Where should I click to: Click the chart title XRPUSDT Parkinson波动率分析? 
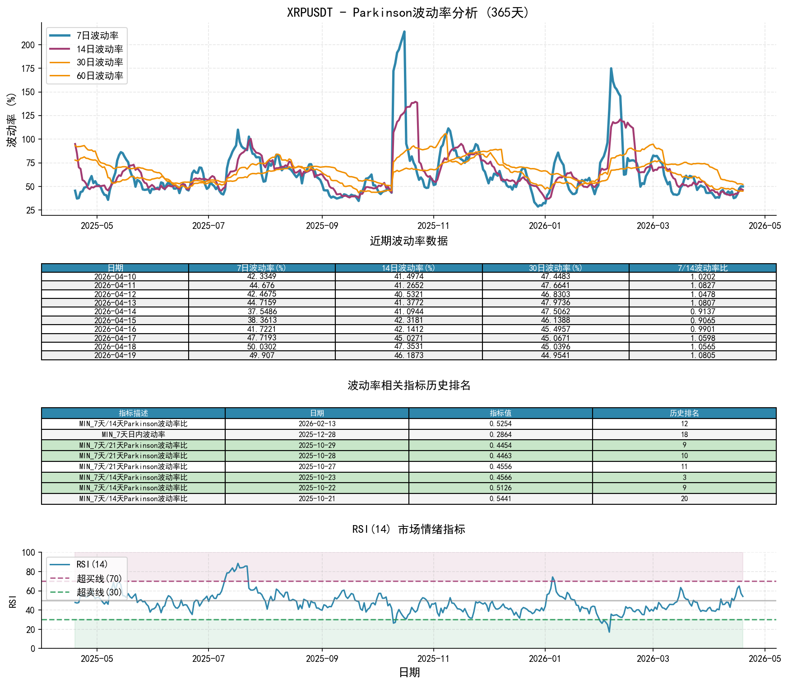click(409, 12)
